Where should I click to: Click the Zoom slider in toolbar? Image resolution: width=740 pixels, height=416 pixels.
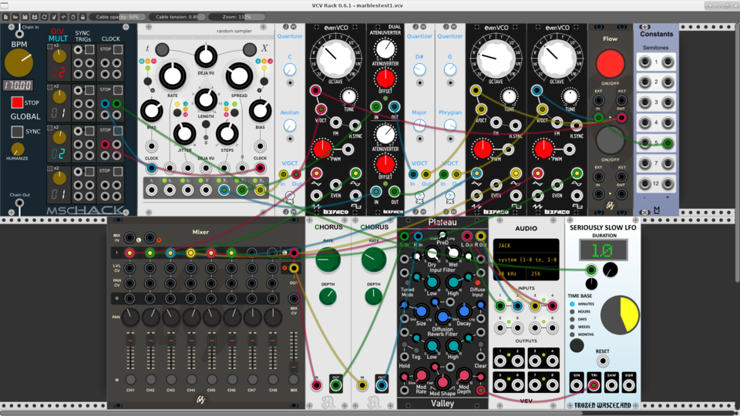tap(237, 17)
